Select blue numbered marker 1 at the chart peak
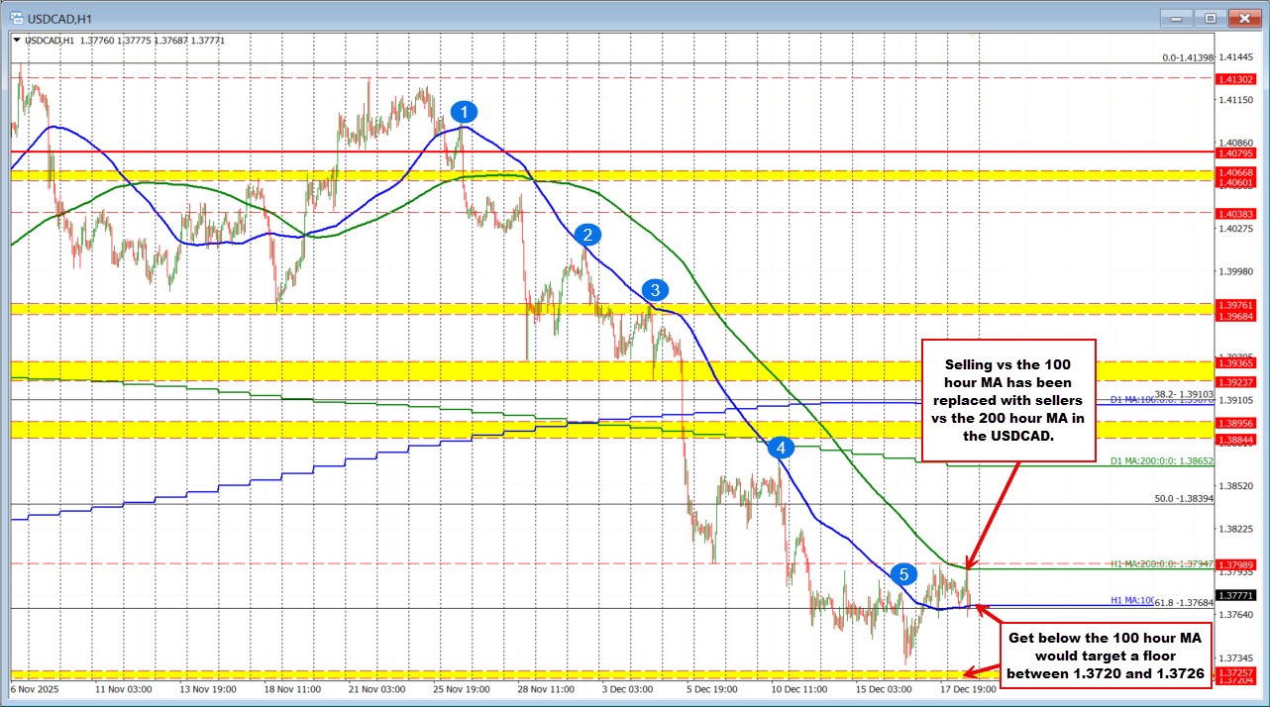 pyautogui.click(x=463, y=112)
